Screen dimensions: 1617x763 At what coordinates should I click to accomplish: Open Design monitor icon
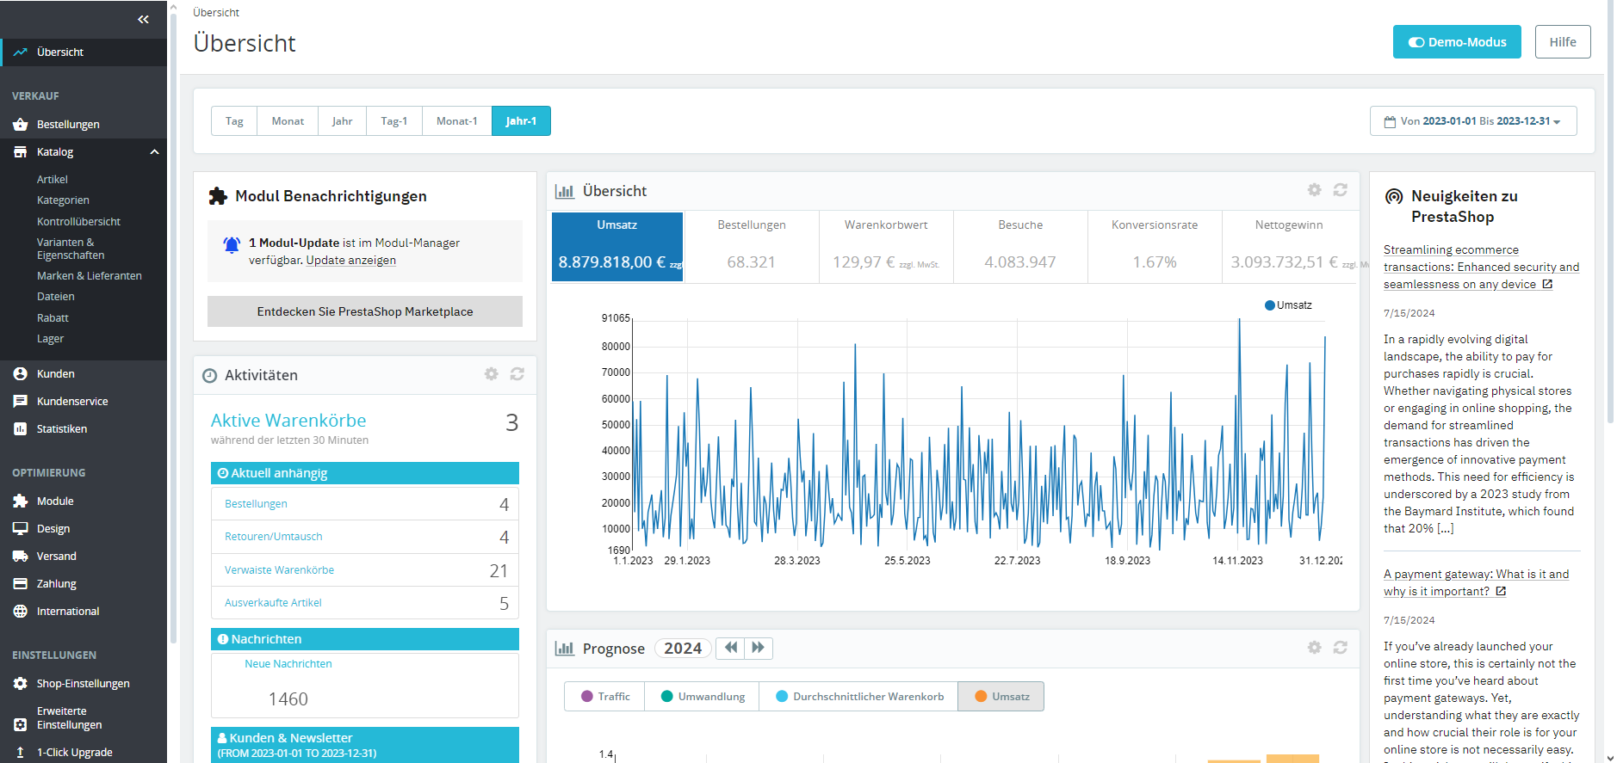21,529
